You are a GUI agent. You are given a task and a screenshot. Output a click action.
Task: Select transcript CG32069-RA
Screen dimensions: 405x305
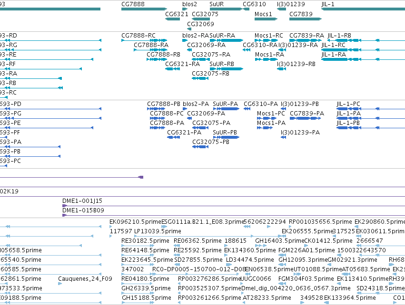point(207,45)
